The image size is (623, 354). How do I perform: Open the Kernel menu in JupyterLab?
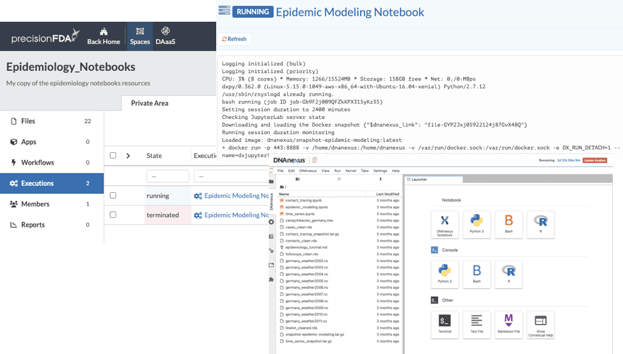(351, 171)
